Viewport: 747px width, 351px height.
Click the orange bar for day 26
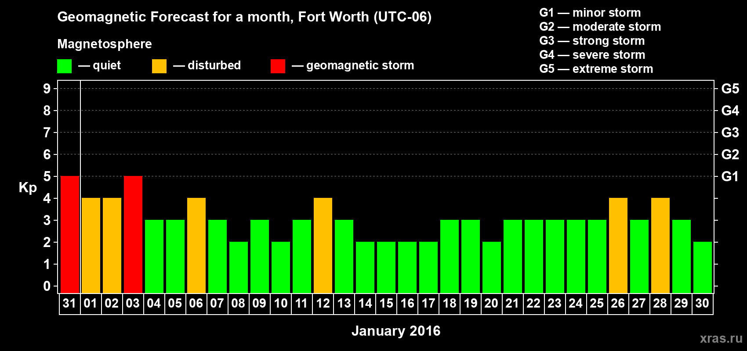618,246
